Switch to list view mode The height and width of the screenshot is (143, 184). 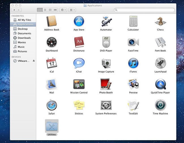click(x=45, y=10)
